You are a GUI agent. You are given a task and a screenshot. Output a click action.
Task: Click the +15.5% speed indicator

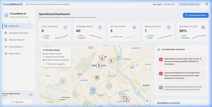tap(149, 37)
